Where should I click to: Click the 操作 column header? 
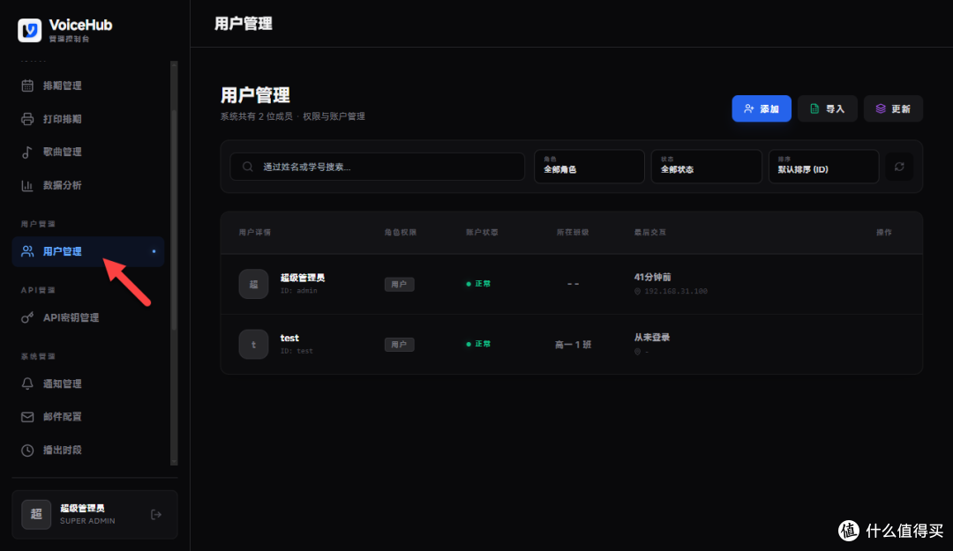click(x=883, y=233)
